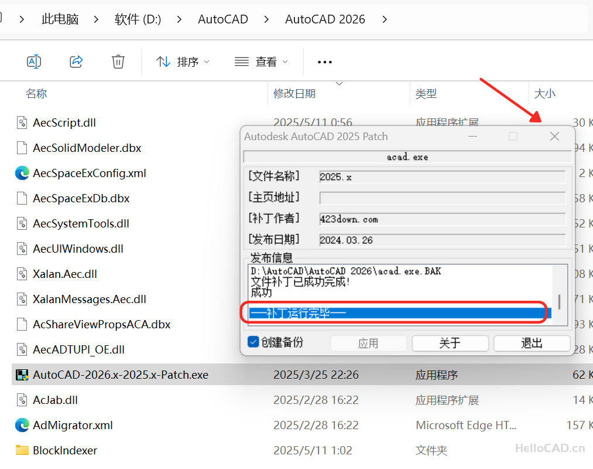Click the AecScript.dll file name
The width and height of the screenshot is (593, 469).
tap(64, 123)
